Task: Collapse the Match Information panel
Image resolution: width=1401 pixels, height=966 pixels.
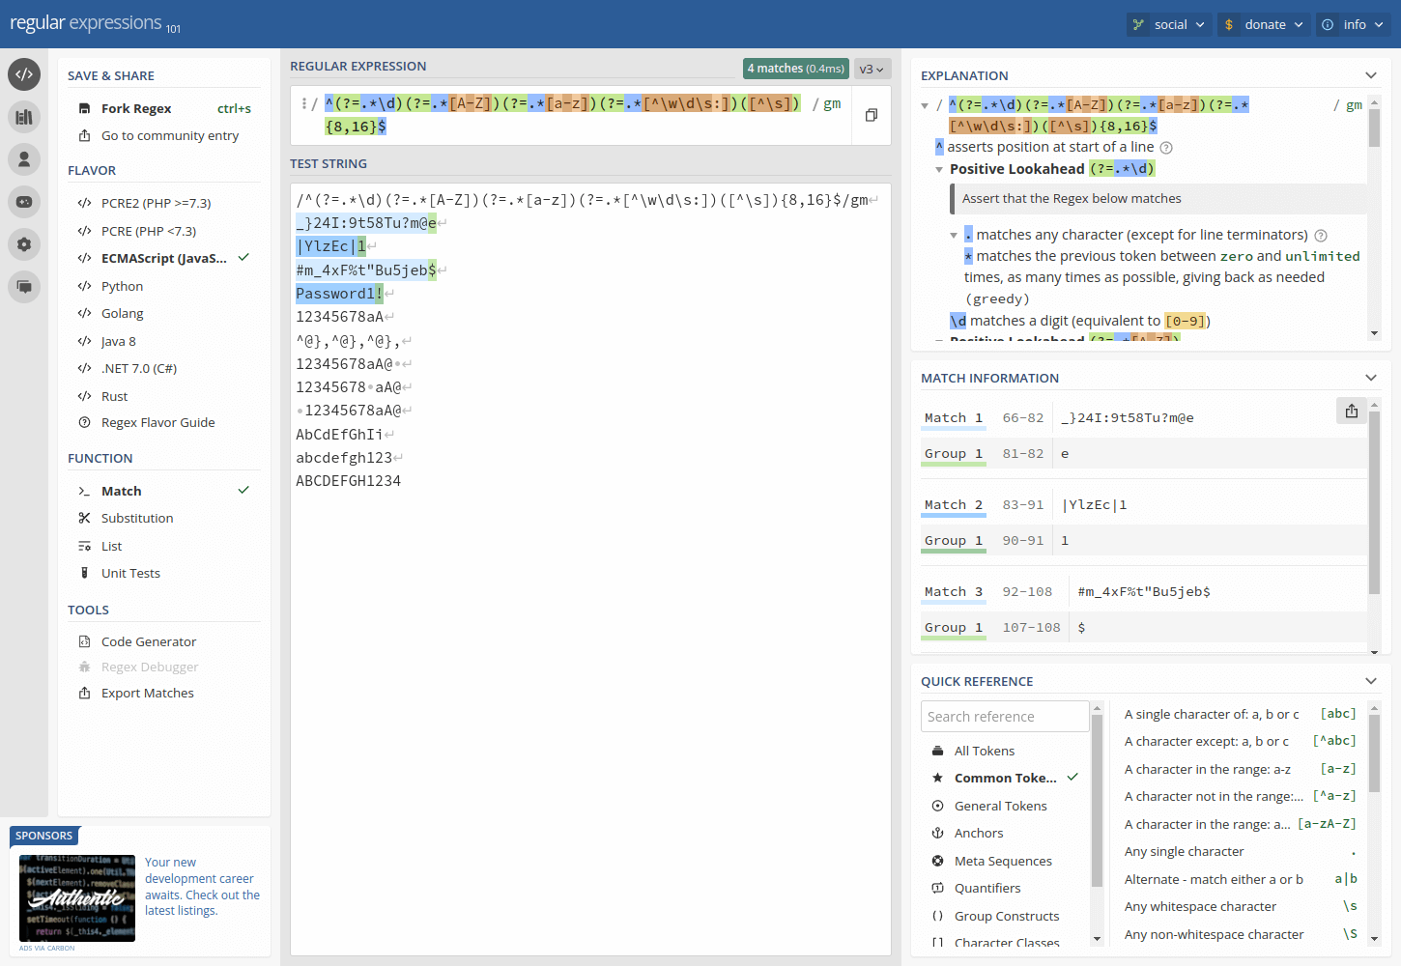Action: click(x=1370, y=377)
